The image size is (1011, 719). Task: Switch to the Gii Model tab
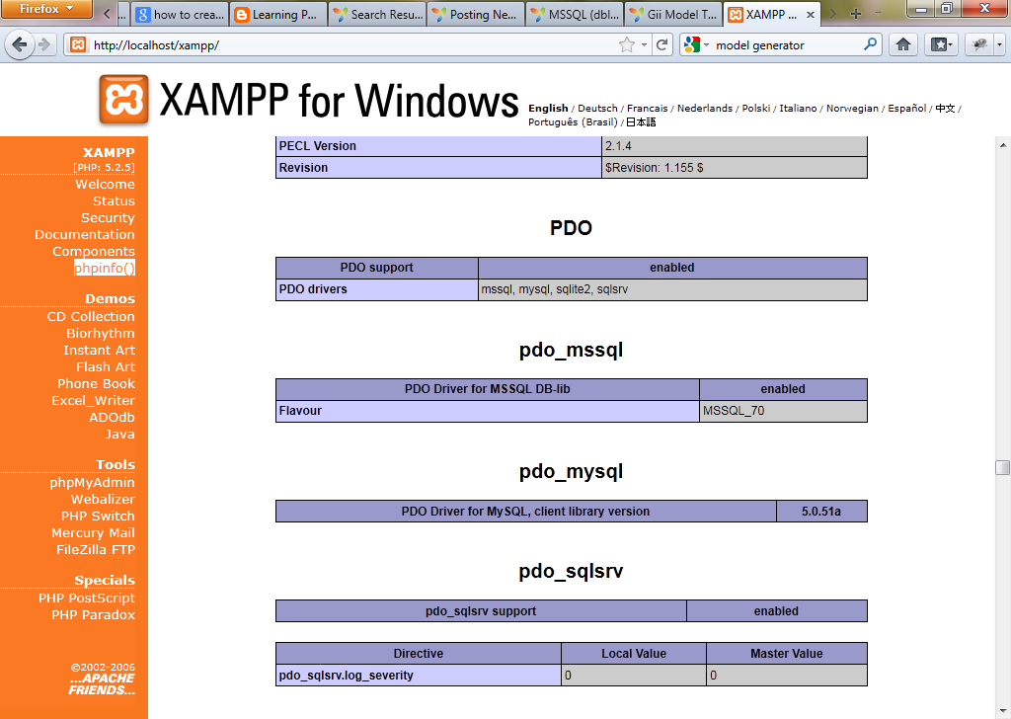point(672,15)
